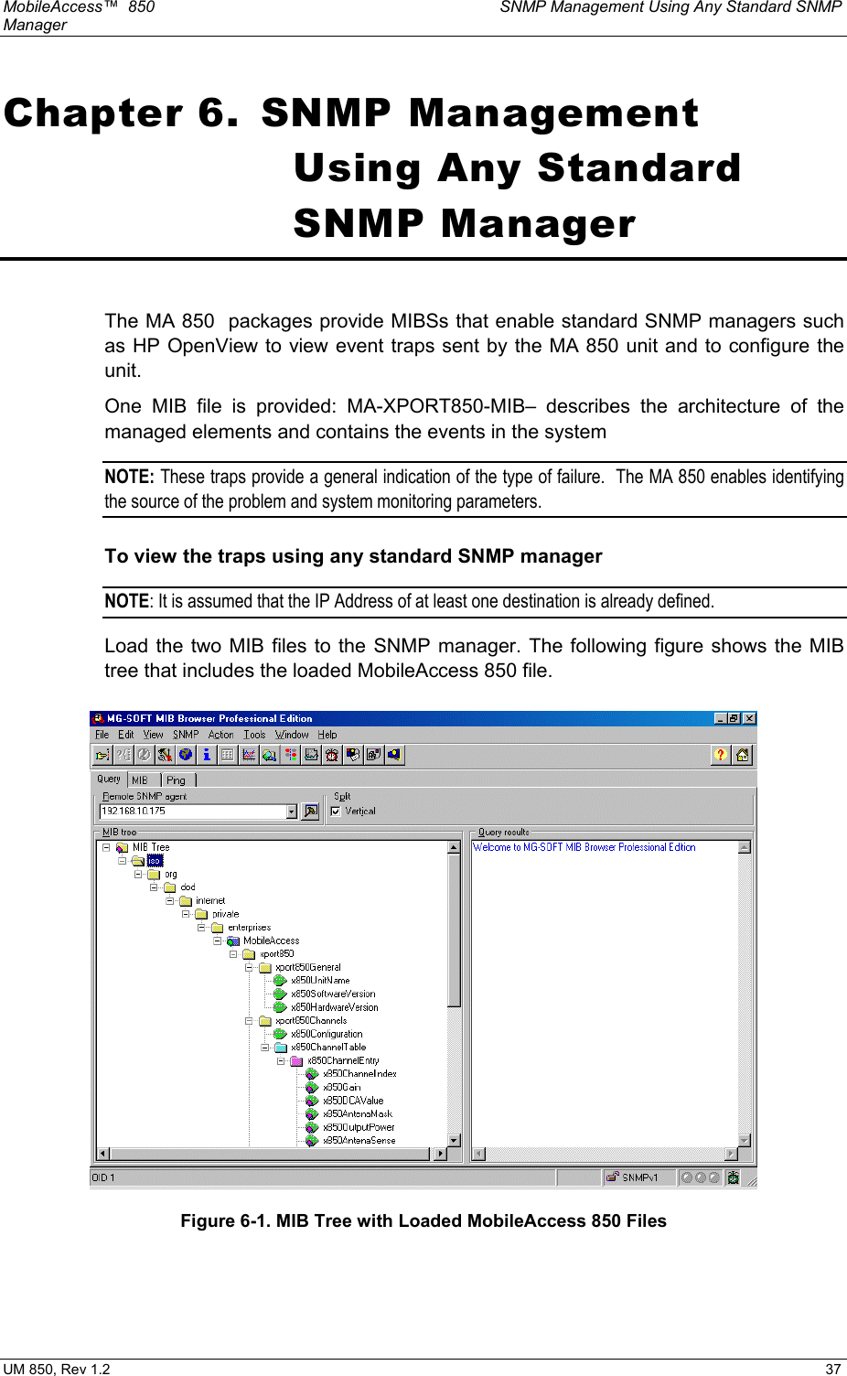The width and height of the screenshot is (847, 1376).
Task: Click the yellow question mark help icon
Action: (721, 755)
